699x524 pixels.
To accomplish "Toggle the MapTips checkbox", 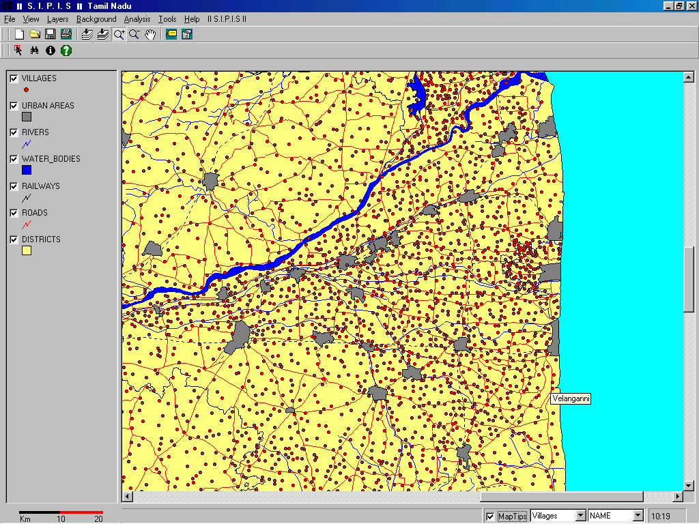I will [490, 516].
